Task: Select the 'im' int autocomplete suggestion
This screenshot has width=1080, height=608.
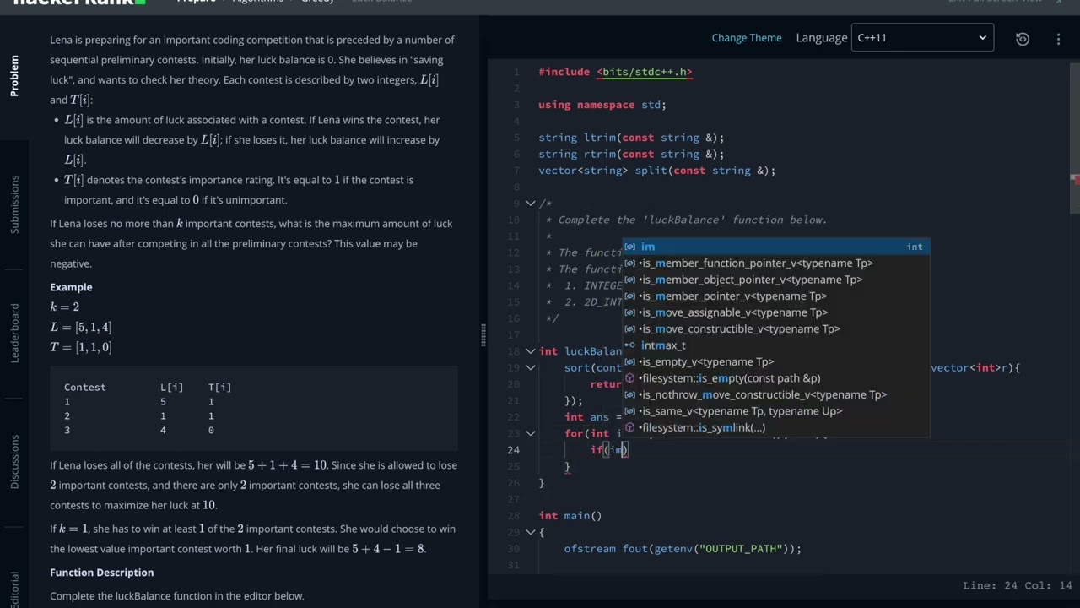Action: 775,247
